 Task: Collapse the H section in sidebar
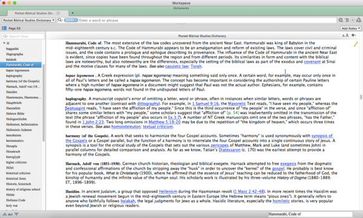click(4, 43)
